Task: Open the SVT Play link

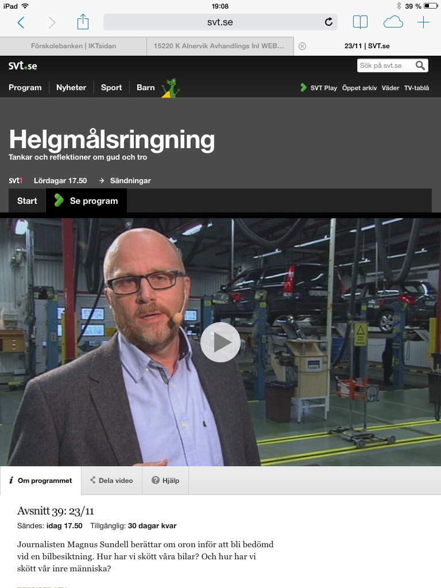Action: [319, 88]
